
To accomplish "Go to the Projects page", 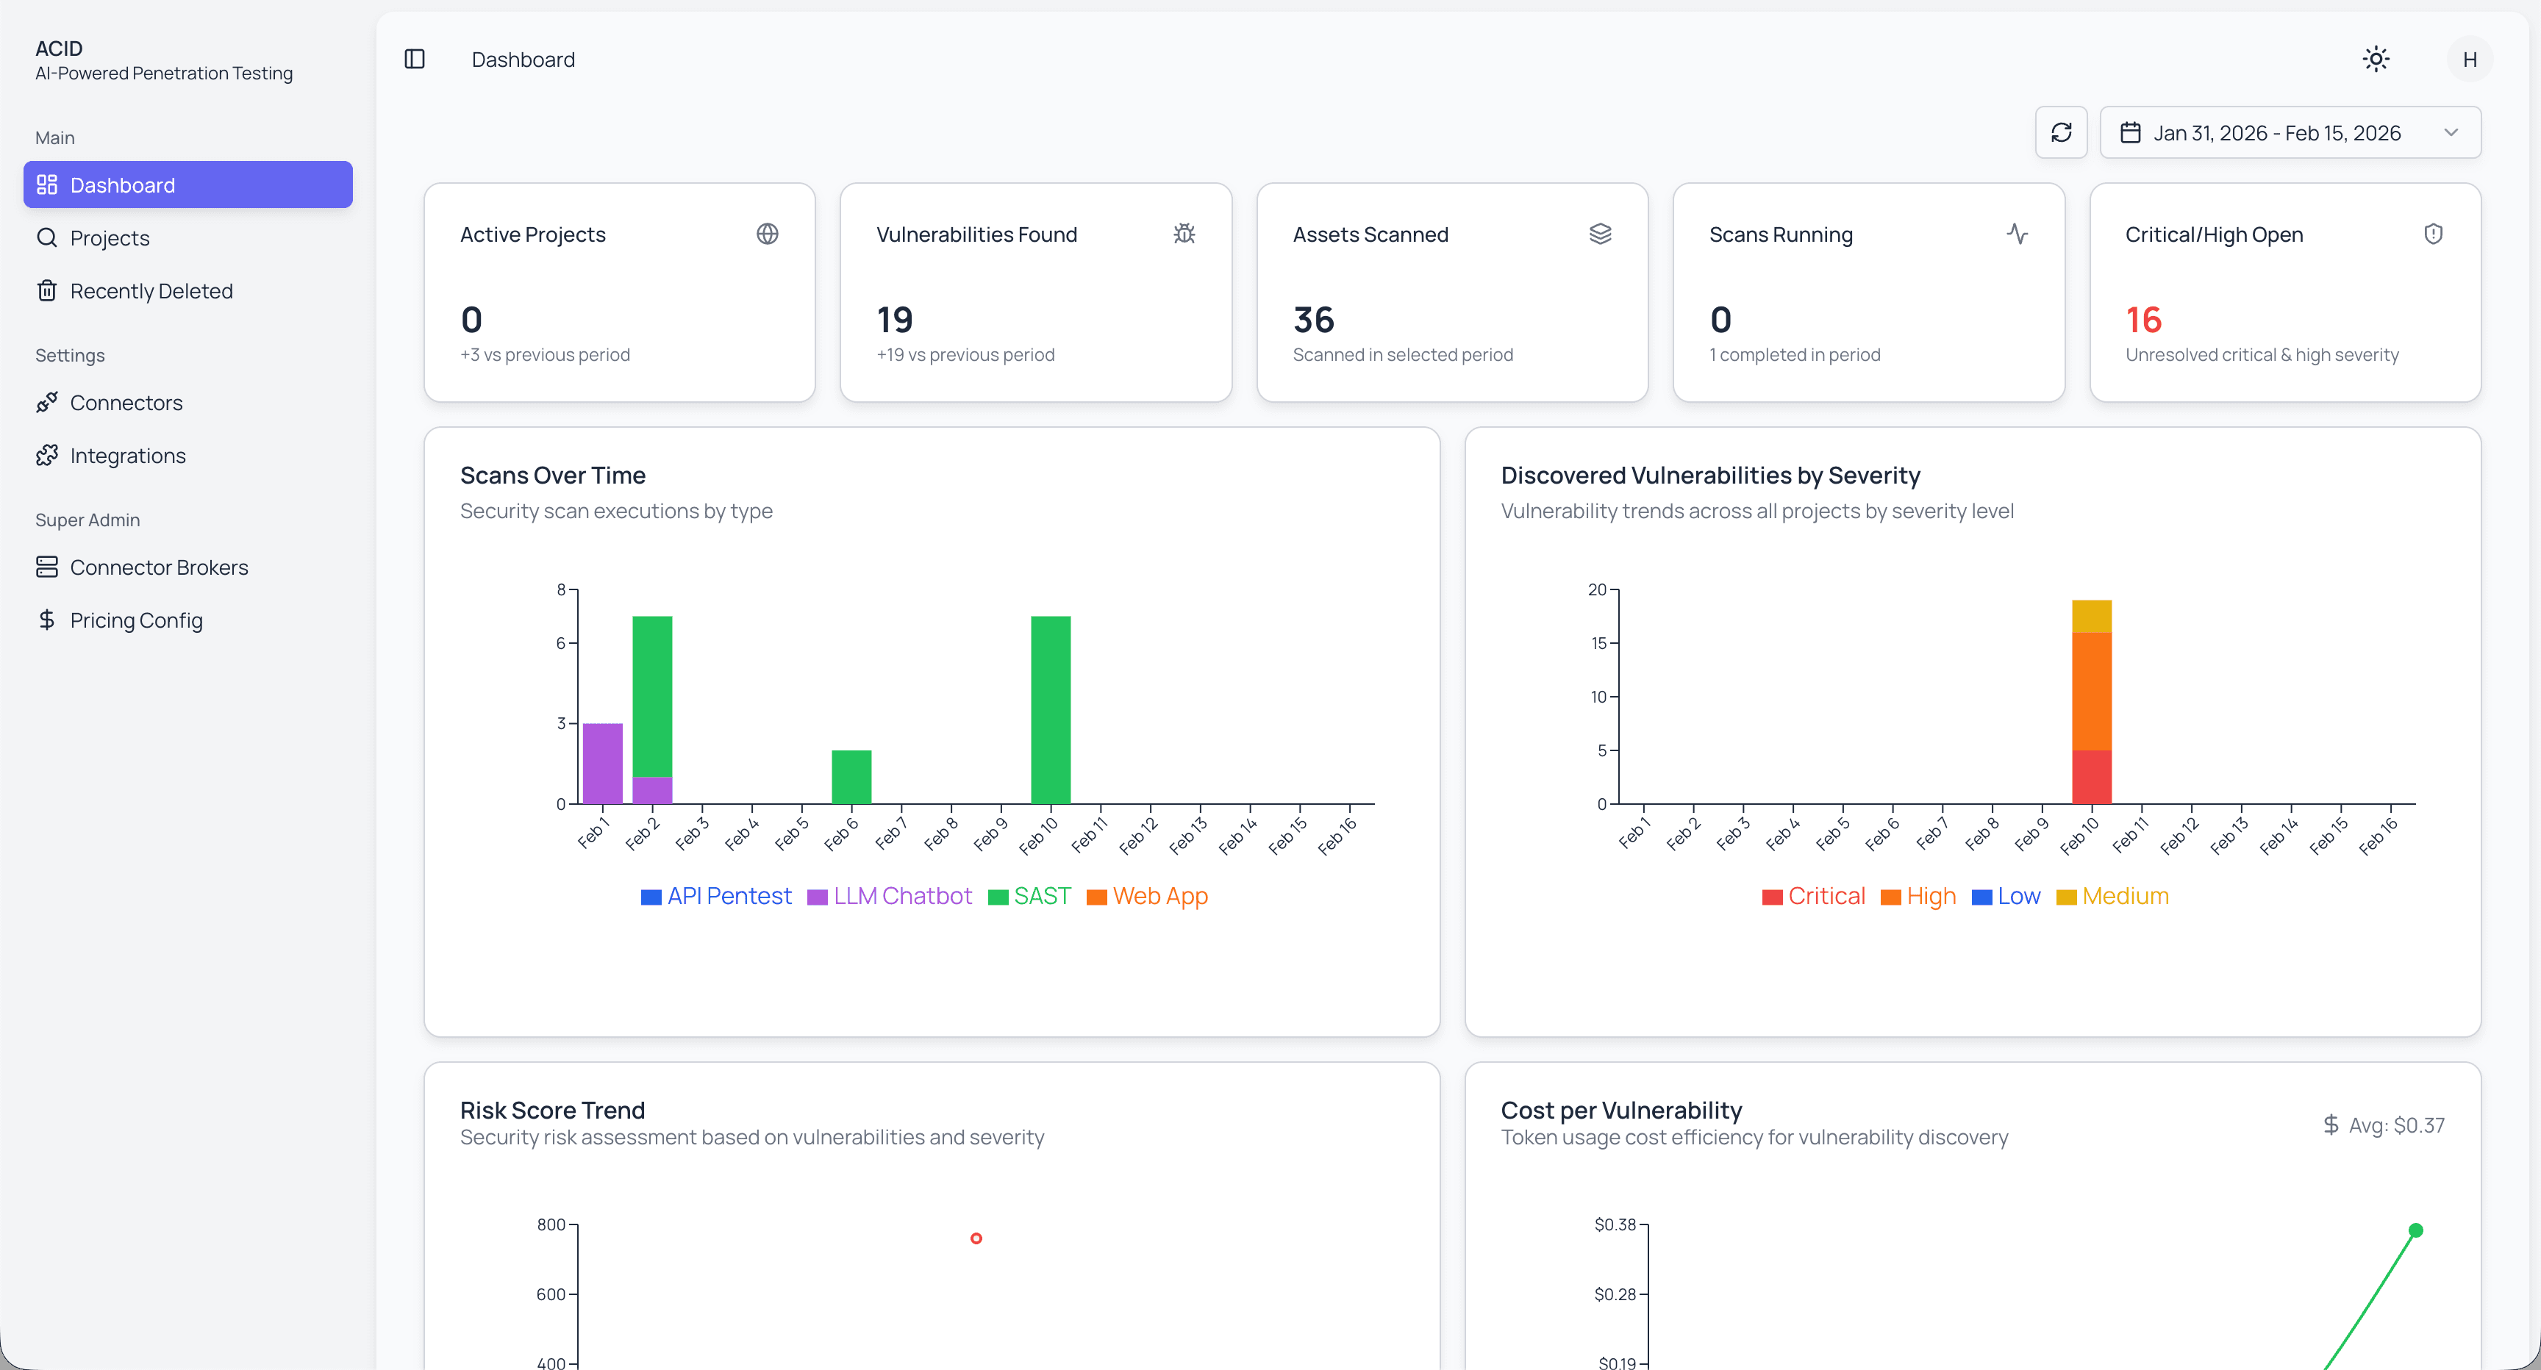I will point(187,237).
